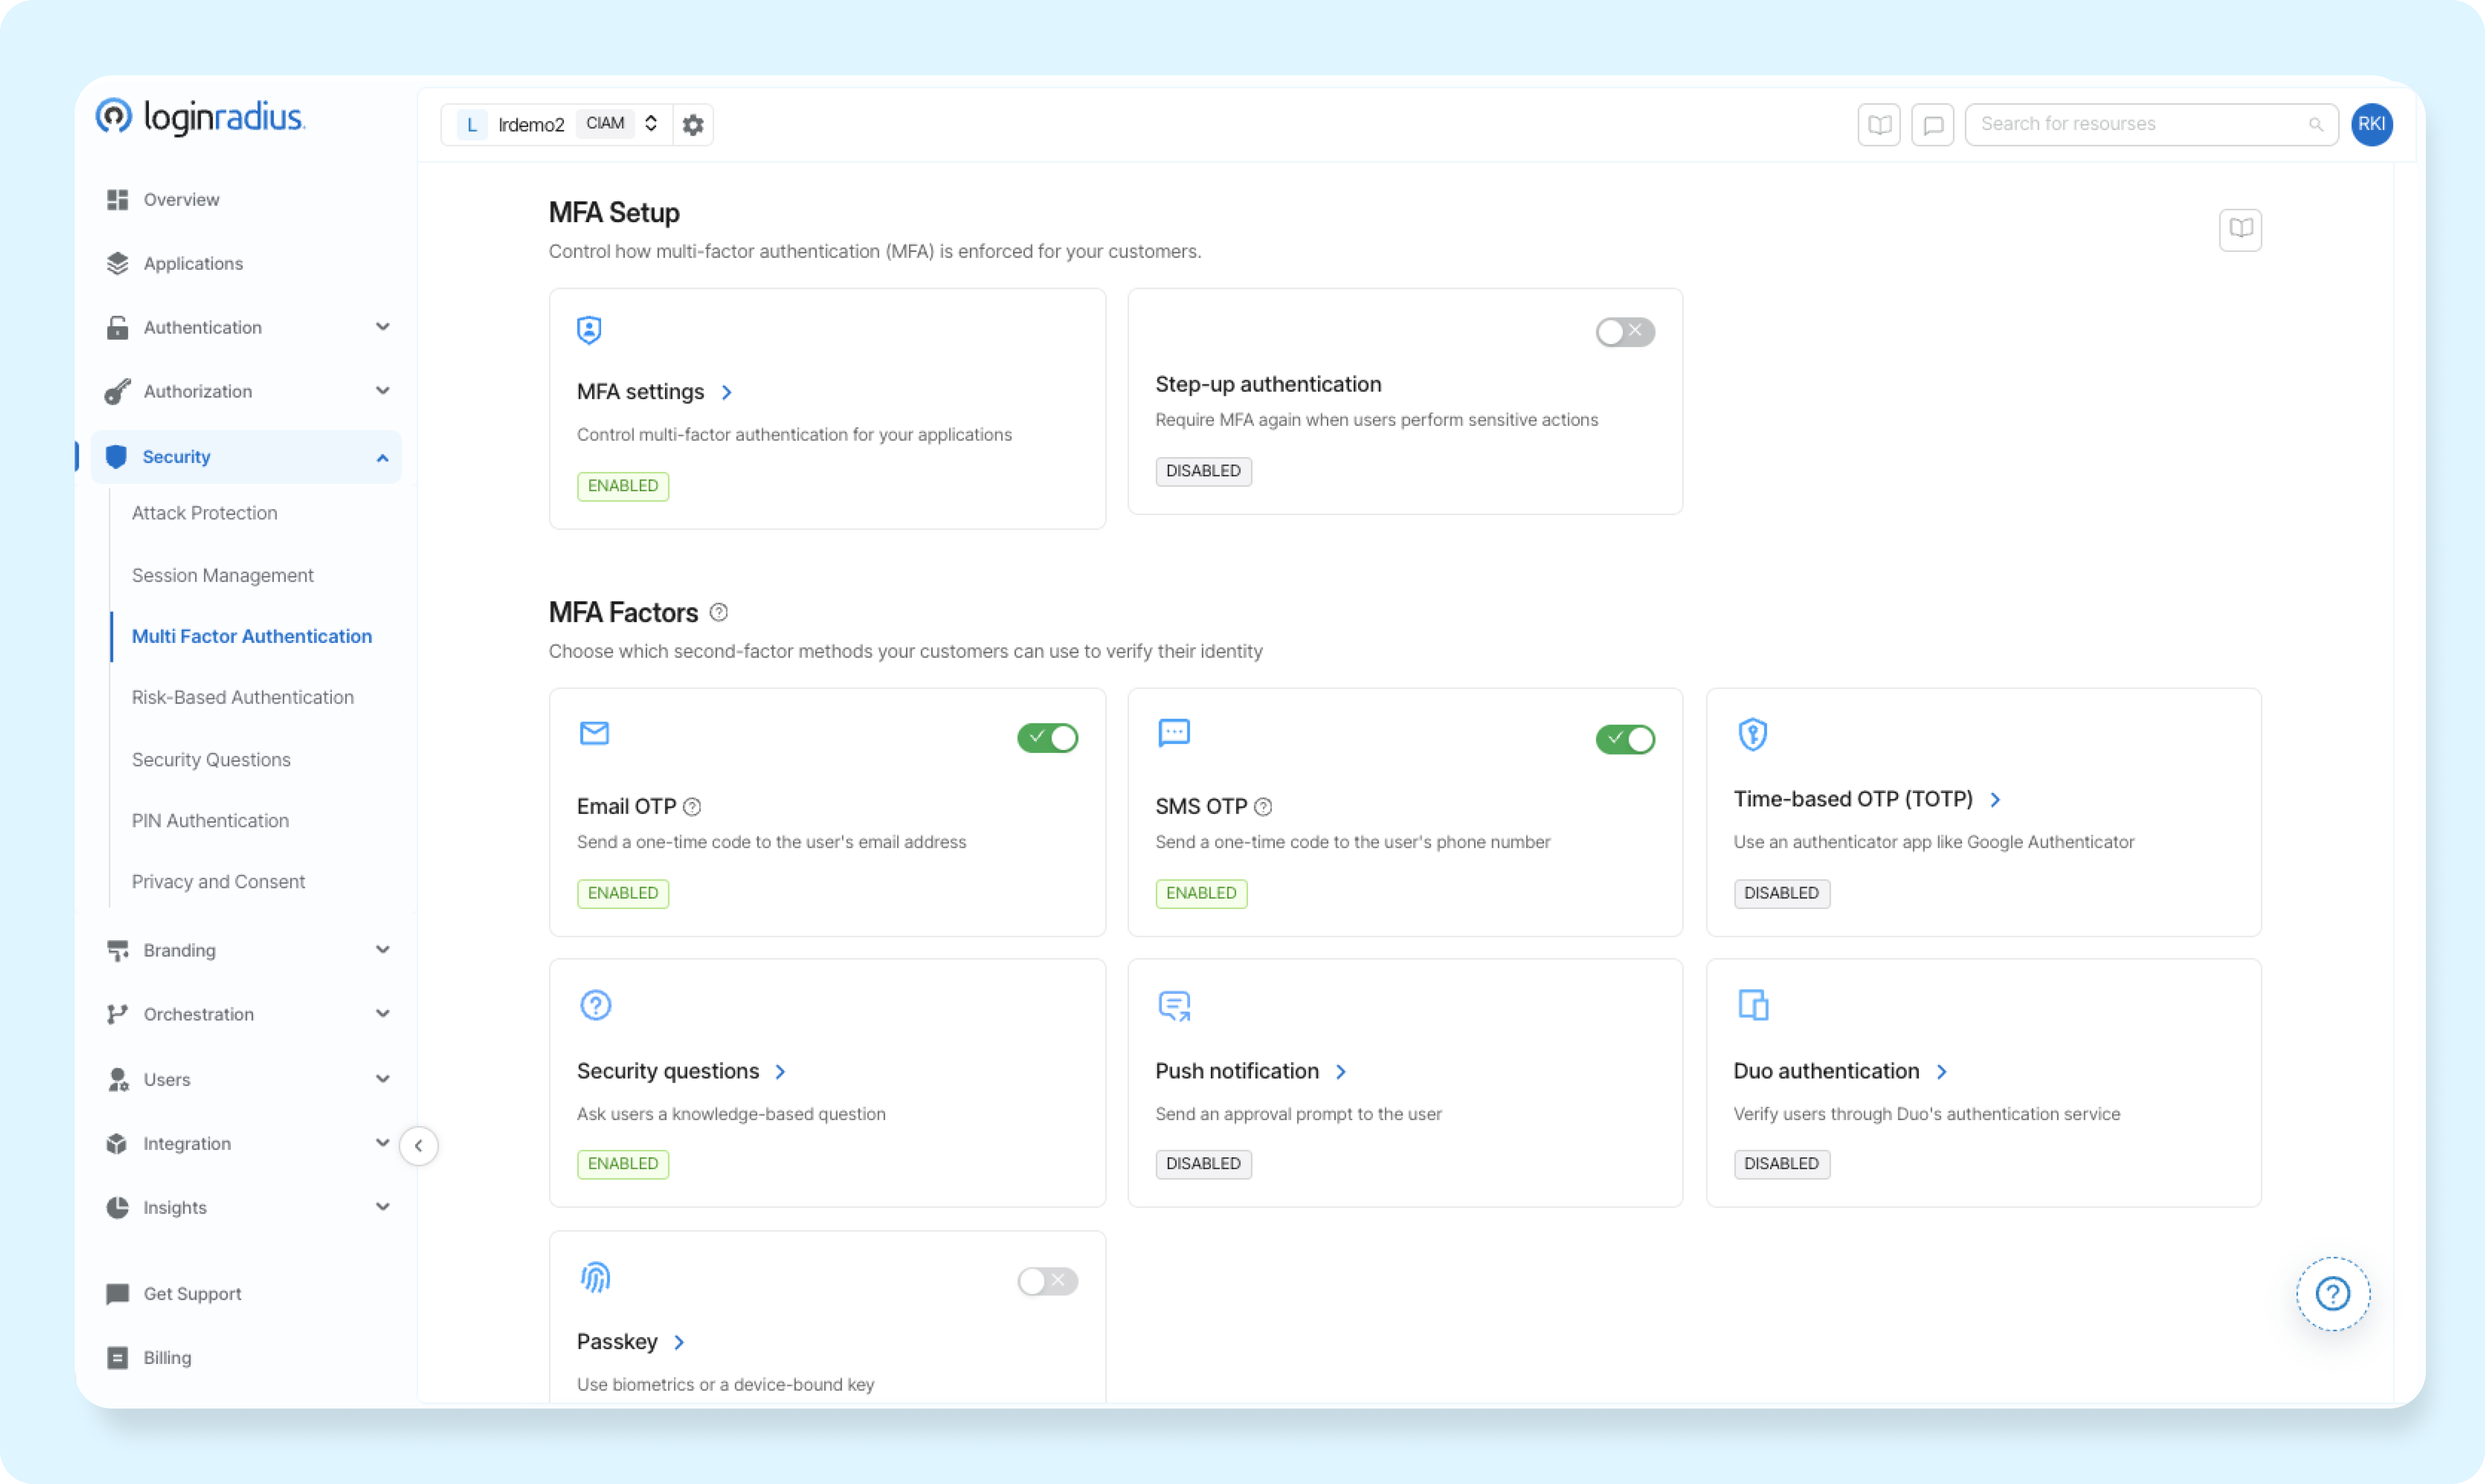
Task: Open the RKI user avatar
Action: coord(2371,124)
